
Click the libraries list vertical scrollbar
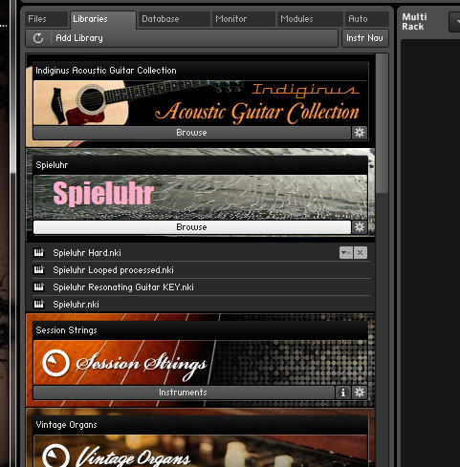[x=382, y=123]
